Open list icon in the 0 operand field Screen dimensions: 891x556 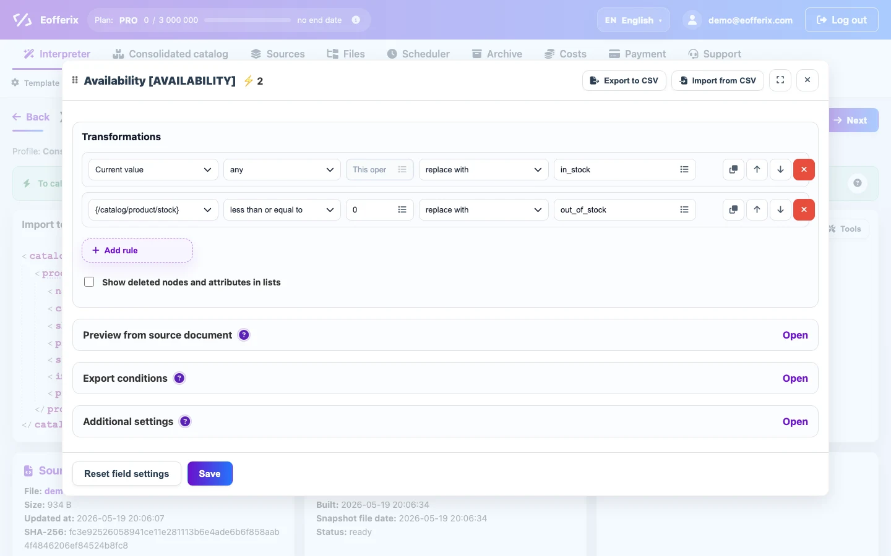pos(402,209)
